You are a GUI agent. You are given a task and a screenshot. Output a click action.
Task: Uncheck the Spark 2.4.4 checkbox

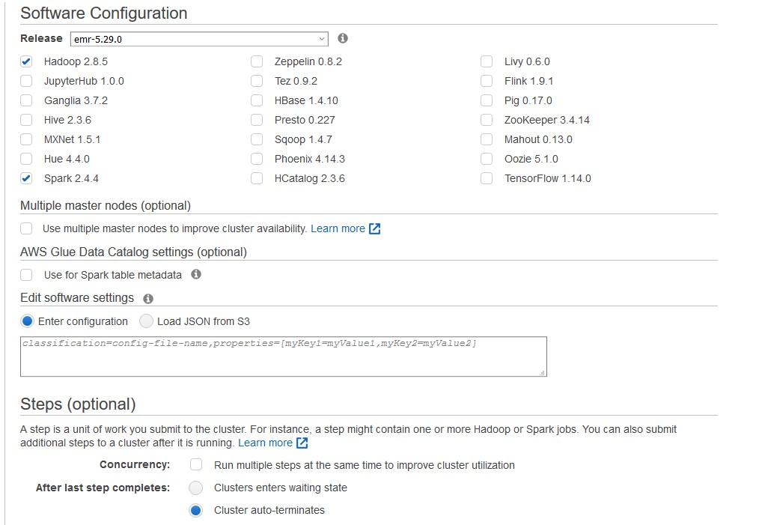pyautogui.click(x=26, y=178)
